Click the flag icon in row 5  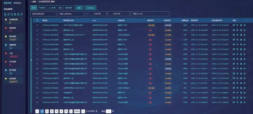tap(237, 44)
